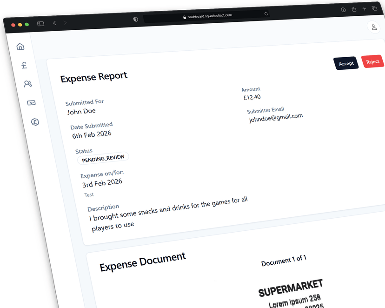The width and height of the screenshot is (385, 308).
Task: Open the user profile avatar menu
Action: click(373, 27)
